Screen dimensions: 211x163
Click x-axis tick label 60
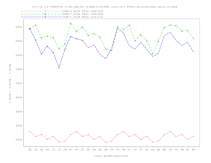147,150
